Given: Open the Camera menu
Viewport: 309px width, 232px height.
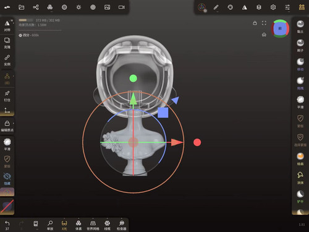Looking at the screenshot, I should (x=122, y=7).
